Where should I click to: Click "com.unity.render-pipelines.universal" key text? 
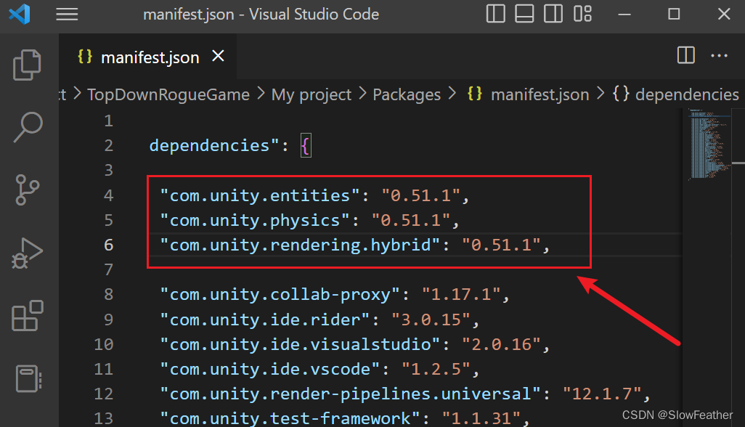pyautogui.click(x=350, y=394)
